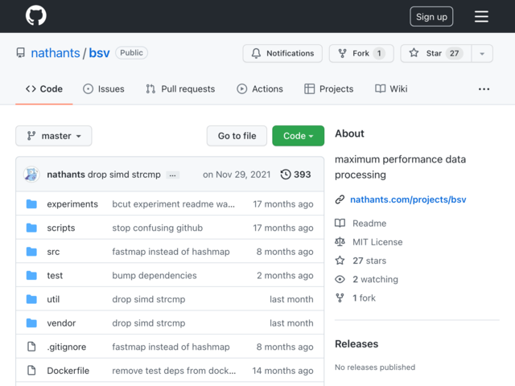
Task: Expand the green Code dropdown
Action: [298, 136]
